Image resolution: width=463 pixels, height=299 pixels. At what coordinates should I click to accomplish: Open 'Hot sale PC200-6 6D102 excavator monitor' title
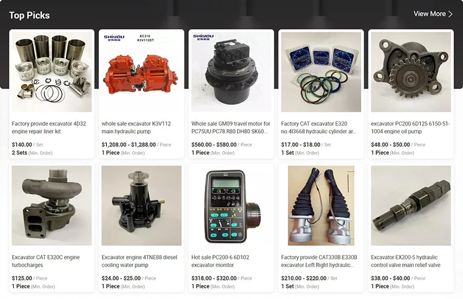(221, 261)
